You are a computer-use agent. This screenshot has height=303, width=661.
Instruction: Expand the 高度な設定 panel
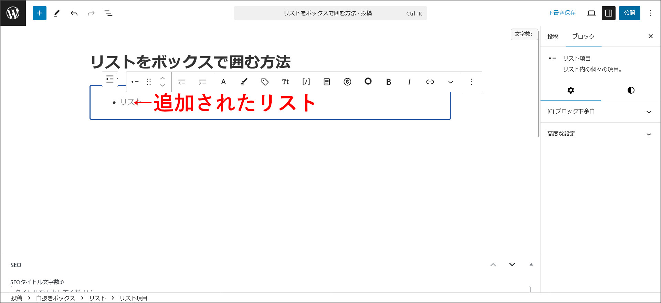(600, 134)
